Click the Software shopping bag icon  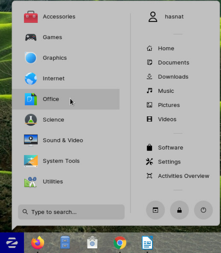click(149, 147)
